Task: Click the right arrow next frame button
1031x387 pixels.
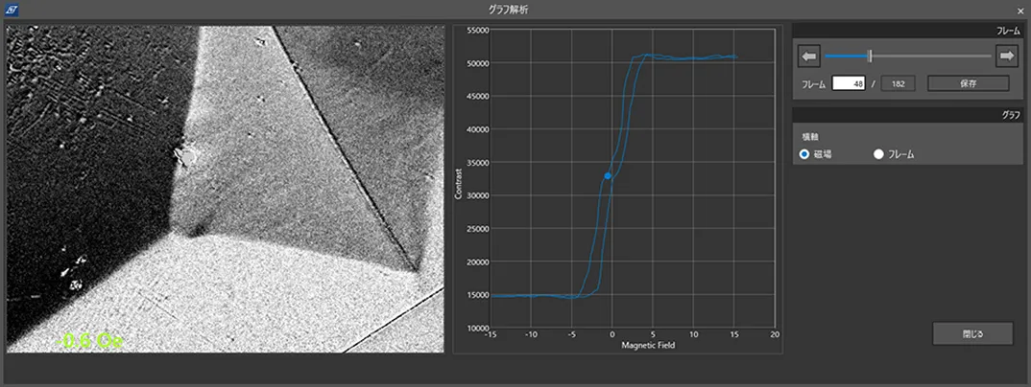Action: point(1007,57)
